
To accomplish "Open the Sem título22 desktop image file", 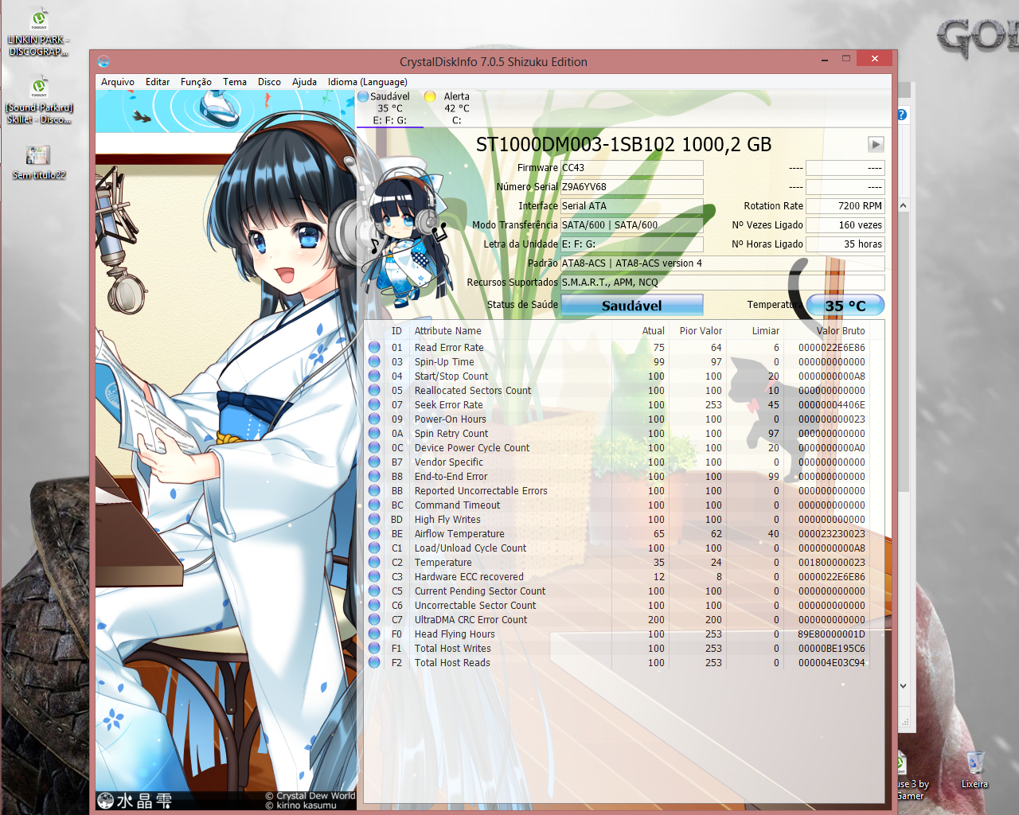I will coord(38,162).
